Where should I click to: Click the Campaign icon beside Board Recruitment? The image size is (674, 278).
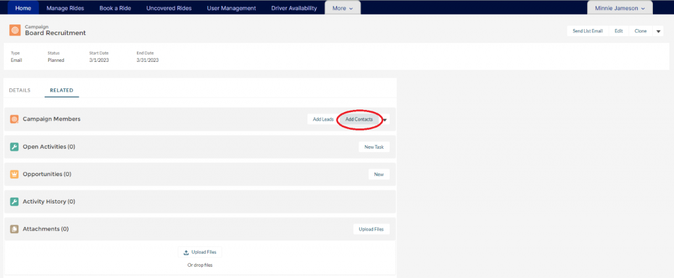click(14, 30)
